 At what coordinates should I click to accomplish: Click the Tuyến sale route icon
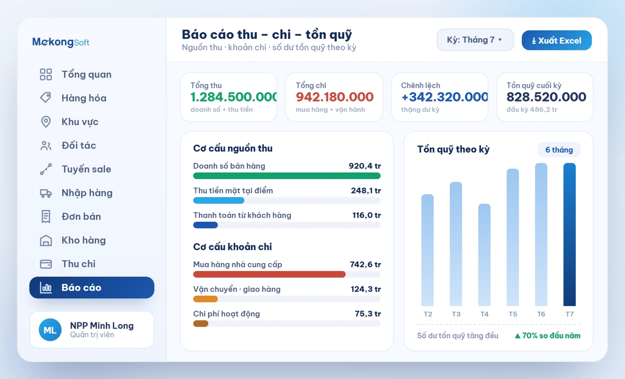pyautogui.click(x=46, y=169)
